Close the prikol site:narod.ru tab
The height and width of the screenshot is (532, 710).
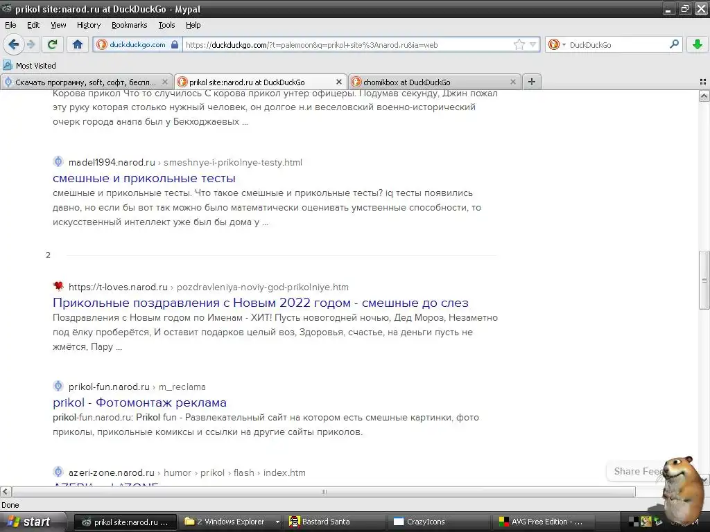tap(338, 82)
